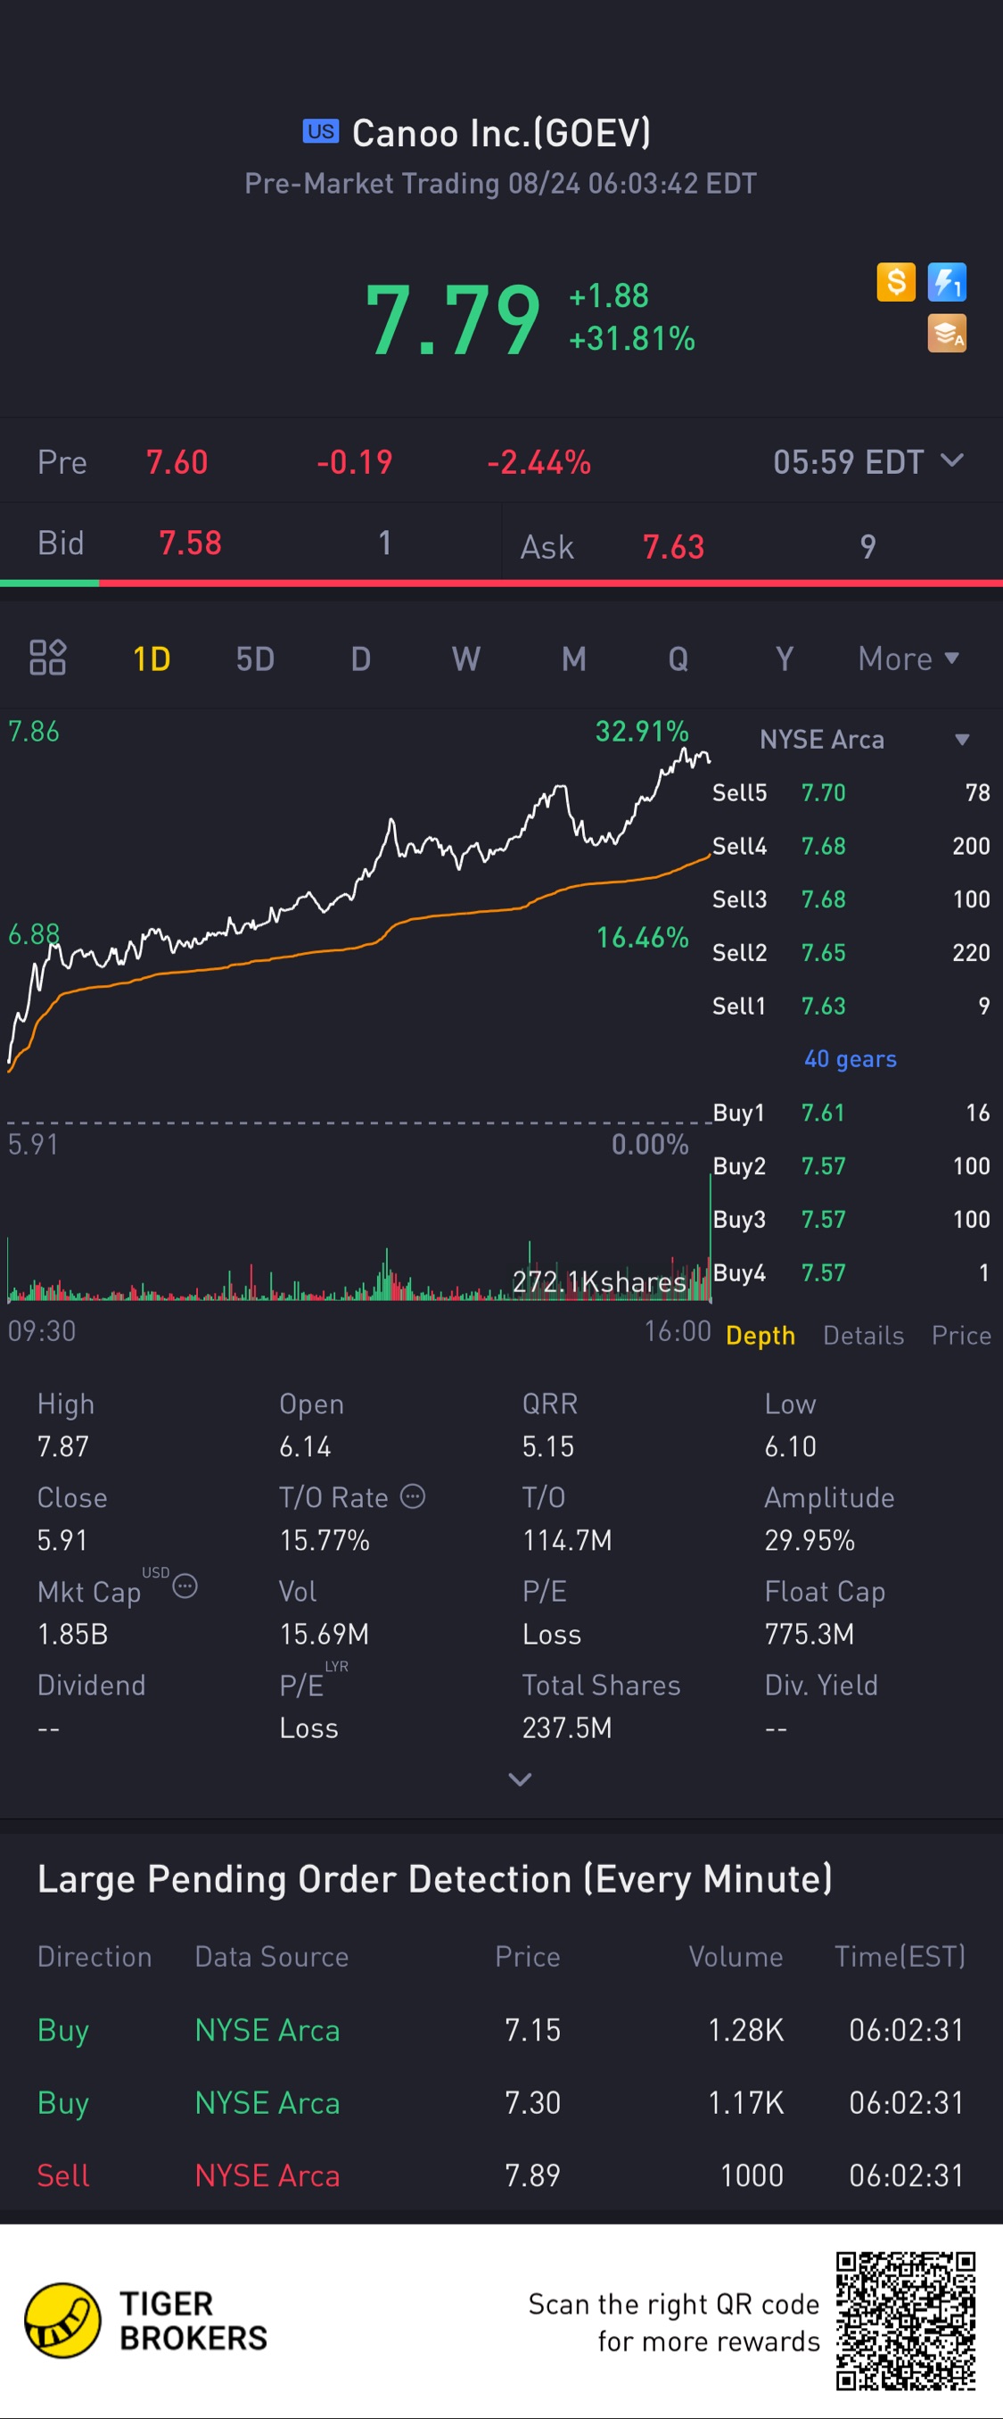
Task: Tap the orange stacked coins icon
Action: click(947, 334)
